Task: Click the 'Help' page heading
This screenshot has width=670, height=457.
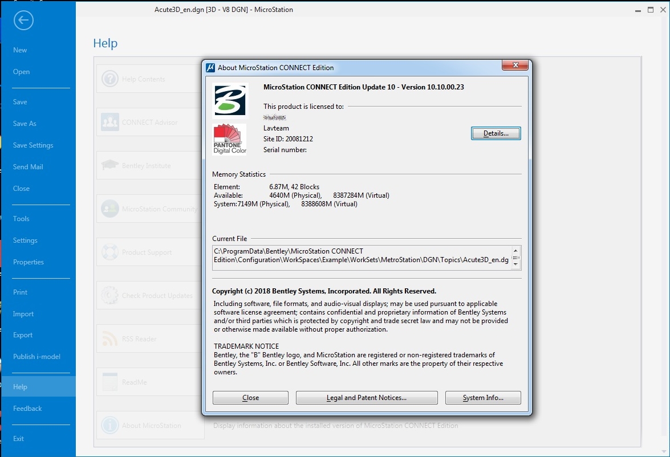Action: [x=105, y=43]
